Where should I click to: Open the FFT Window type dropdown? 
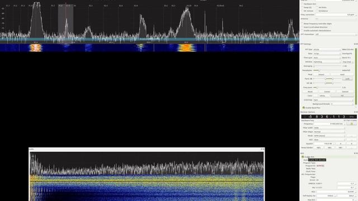pos(327,62)
